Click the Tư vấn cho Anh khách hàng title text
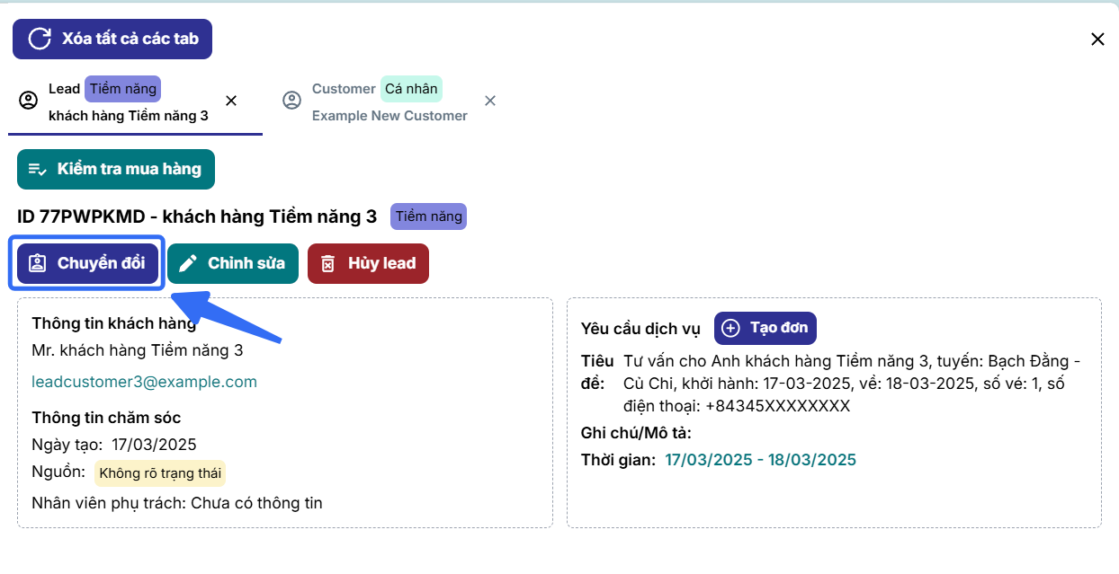The height and width of the screenshot is (574, 1119). [x=852, y=384]
